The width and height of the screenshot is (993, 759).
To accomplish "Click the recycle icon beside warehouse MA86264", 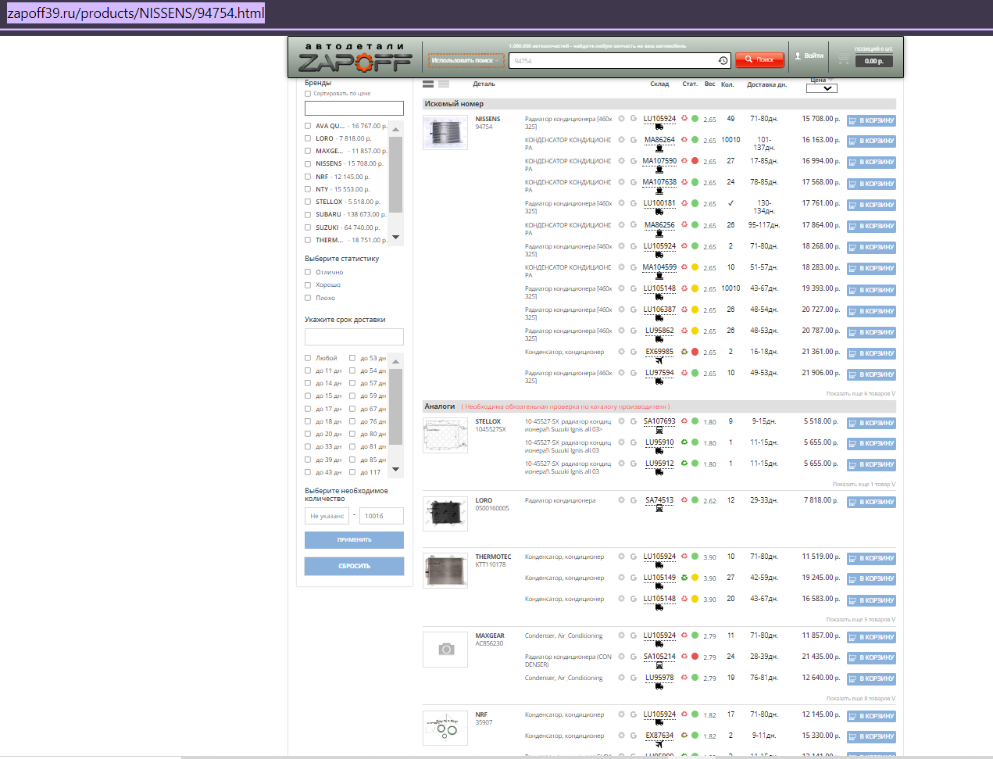I will pos(684,140).
